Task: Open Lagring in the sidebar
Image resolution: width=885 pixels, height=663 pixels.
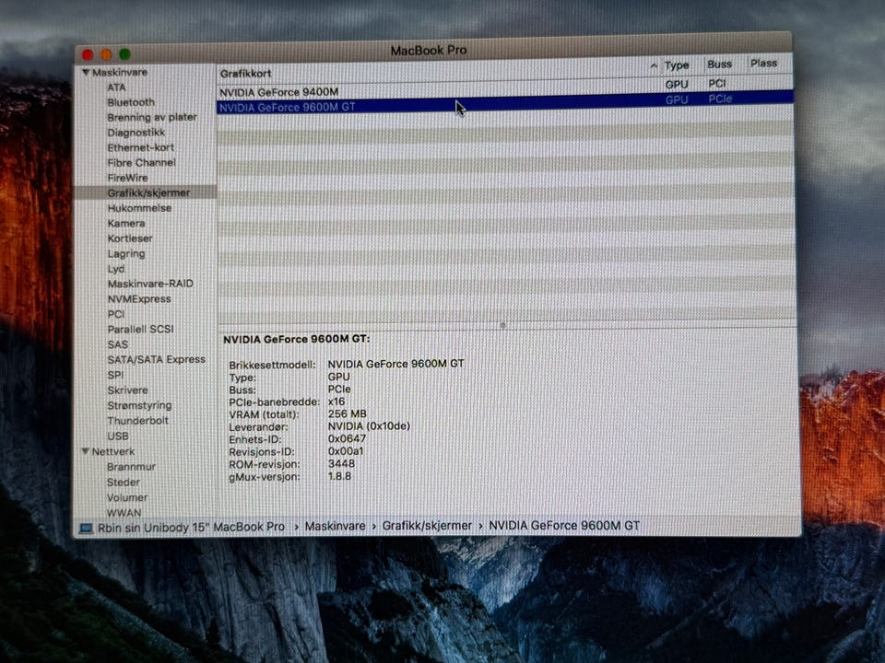Action: tap(126, 254)
